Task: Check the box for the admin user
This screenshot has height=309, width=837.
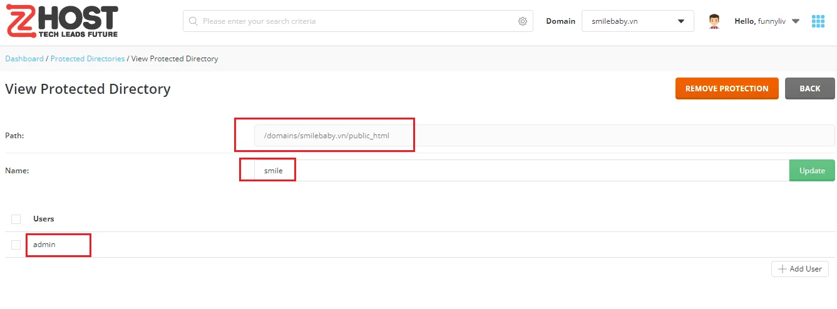Action: [16, 245]
